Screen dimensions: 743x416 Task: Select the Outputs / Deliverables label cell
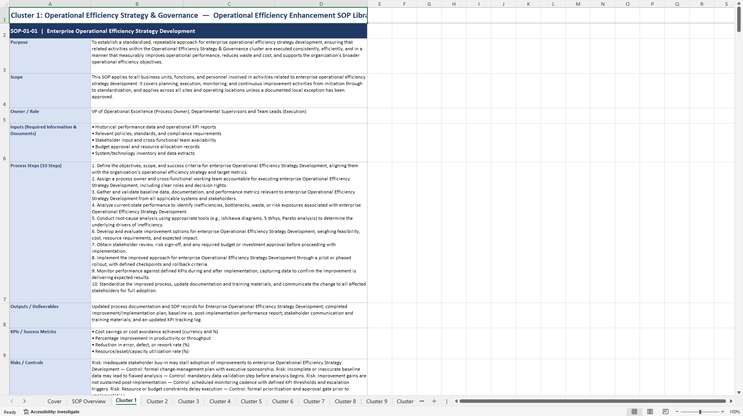[x=50, y=315]
